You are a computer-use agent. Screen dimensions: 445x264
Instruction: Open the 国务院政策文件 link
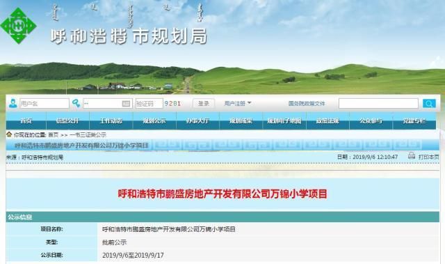click(x=307, y=103)
